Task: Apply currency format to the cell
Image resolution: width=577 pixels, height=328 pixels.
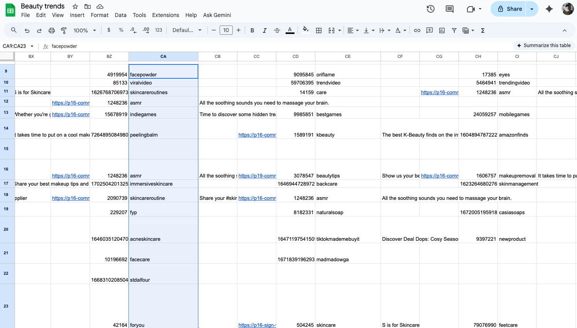Action: (x=108, y=30)
